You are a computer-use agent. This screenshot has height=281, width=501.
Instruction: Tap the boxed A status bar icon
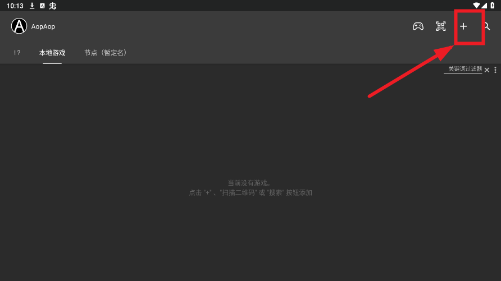pyautogui.click(x=42, y=6)
